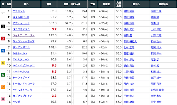Image resolution: width=177 pixels, height=105 pixels.
Task: Open horse ベラジオオペラ link
Action: click(x=21, y=29)
